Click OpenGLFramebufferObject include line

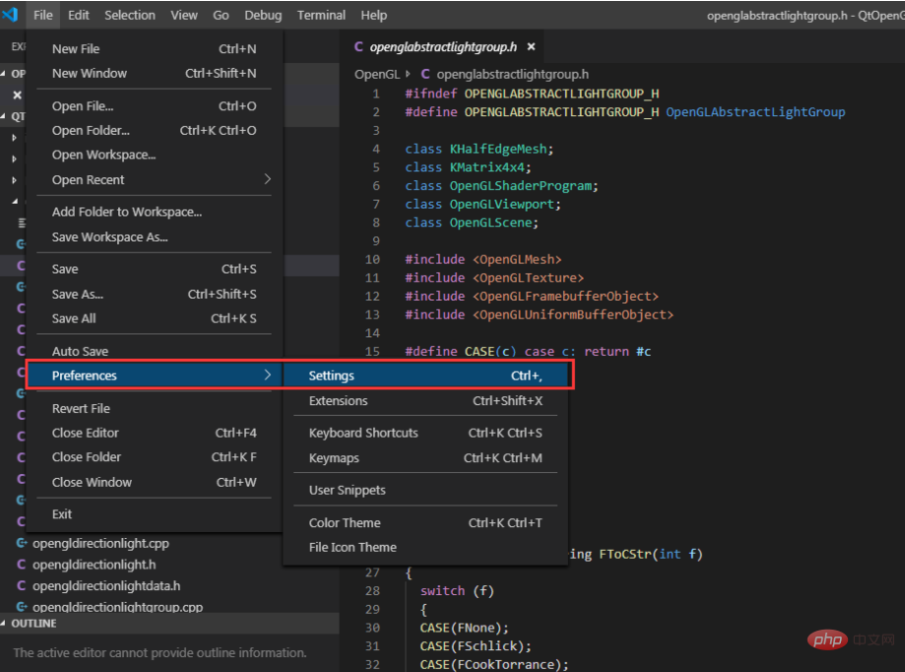(532, 297)
